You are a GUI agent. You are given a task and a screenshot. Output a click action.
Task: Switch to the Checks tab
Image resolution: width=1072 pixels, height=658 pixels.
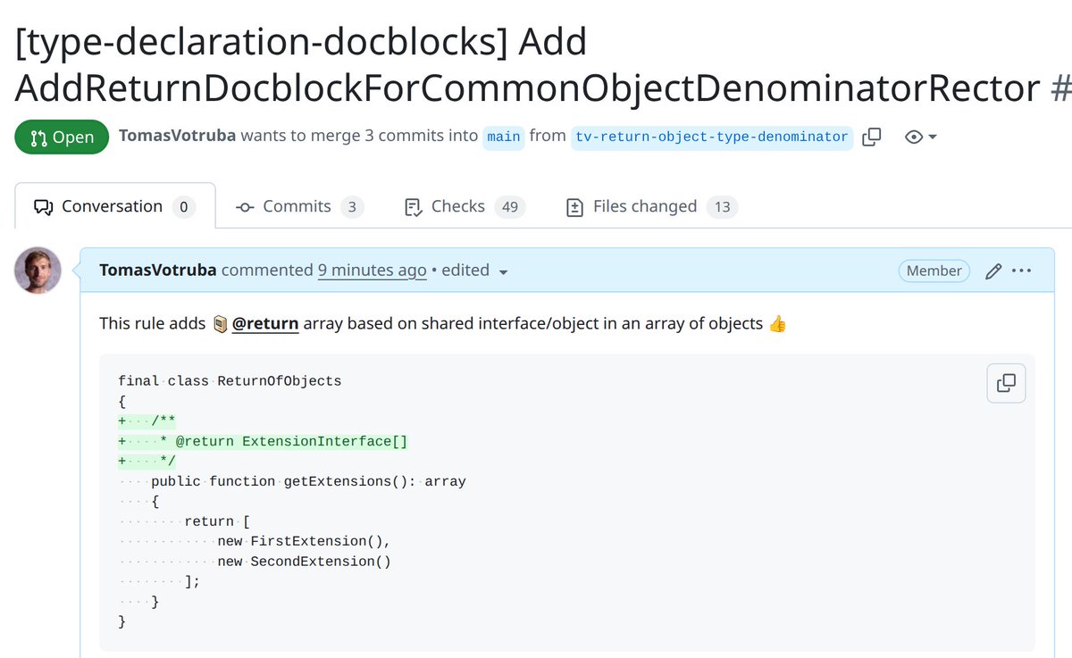465,206
